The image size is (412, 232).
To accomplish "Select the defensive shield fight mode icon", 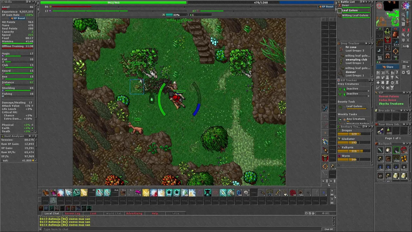I will 404,40.
